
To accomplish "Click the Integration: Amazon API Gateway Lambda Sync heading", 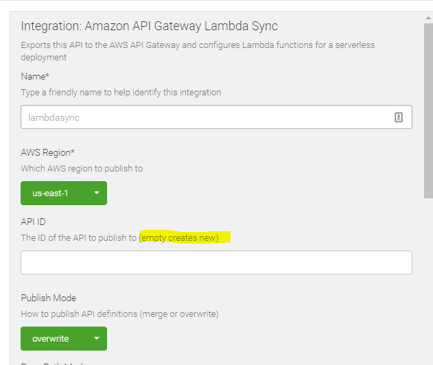I will point(149,27).
